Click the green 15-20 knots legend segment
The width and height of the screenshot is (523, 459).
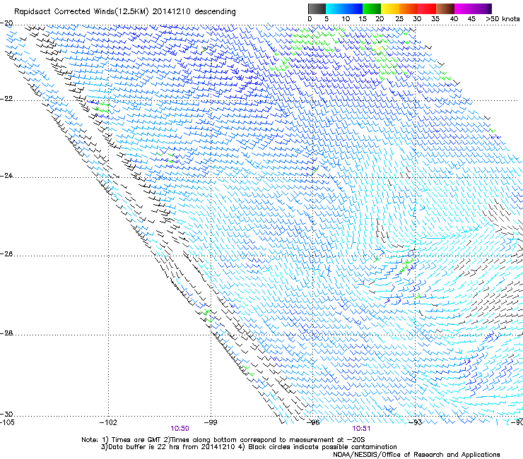tap(372, 8)
